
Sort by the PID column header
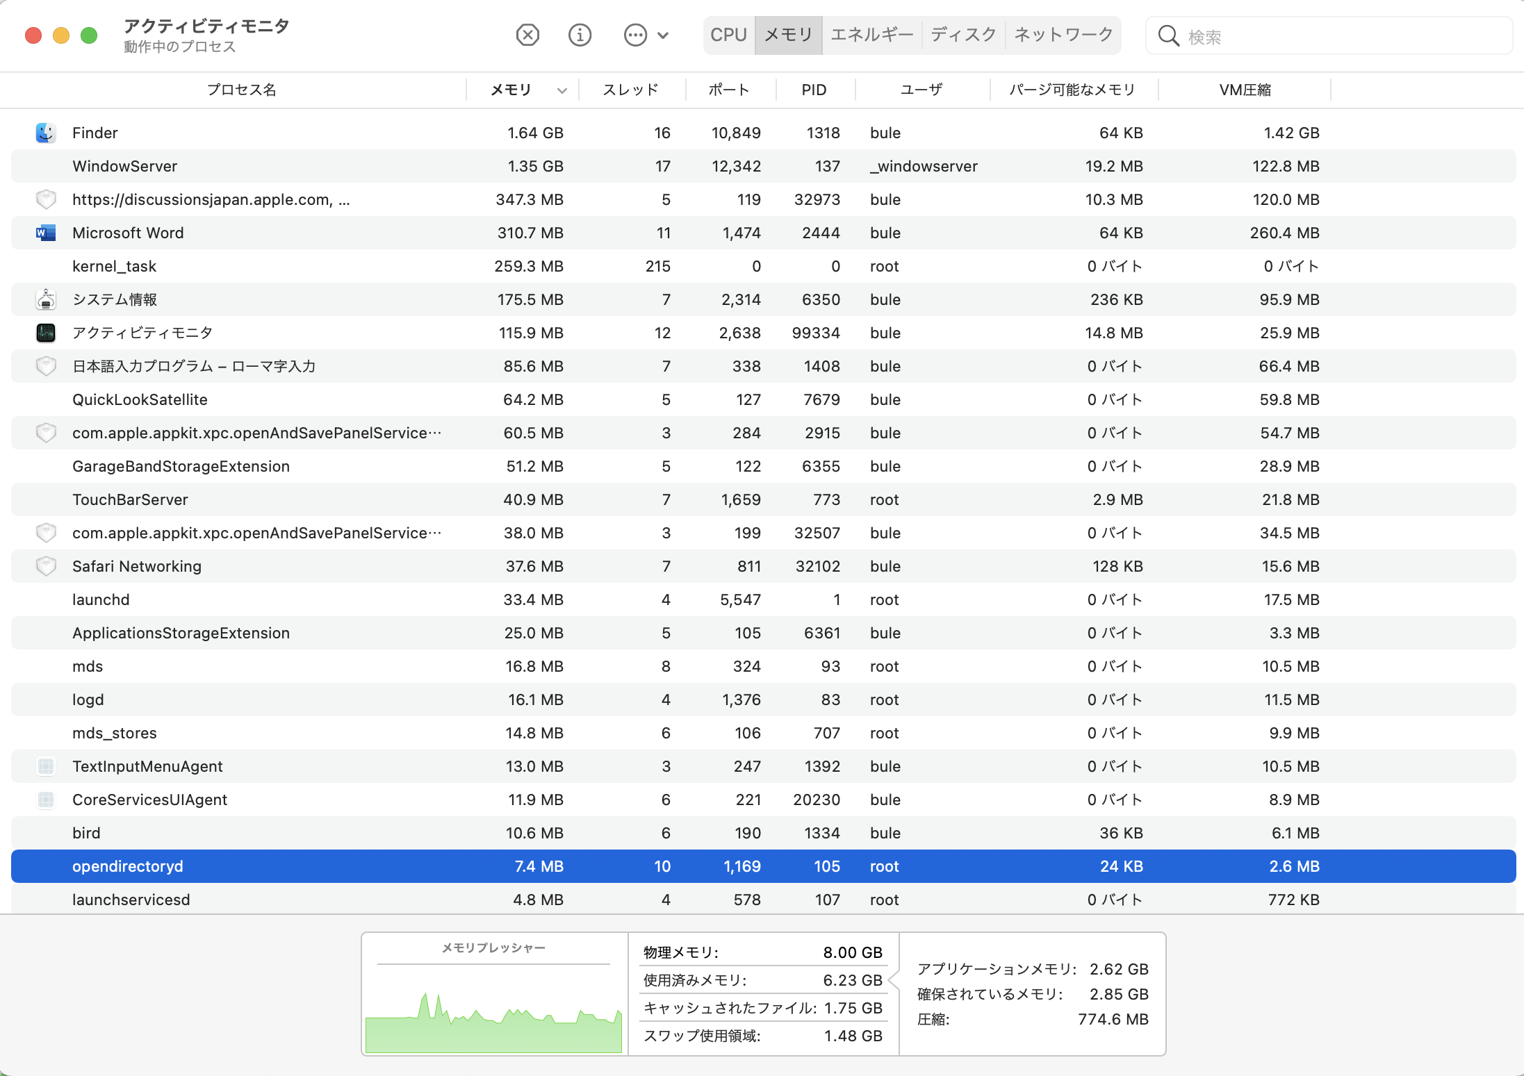coord(814,90)
